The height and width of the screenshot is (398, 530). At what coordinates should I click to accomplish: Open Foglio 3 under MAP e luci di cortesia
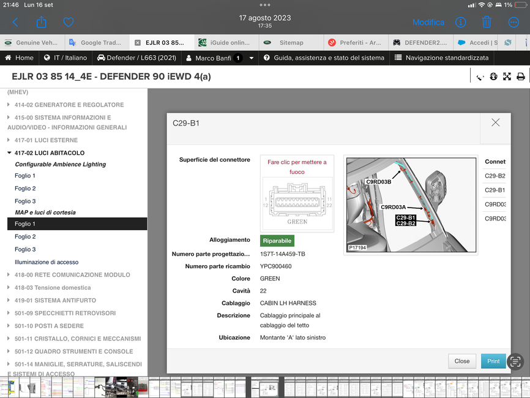click(x=25, y=249)
